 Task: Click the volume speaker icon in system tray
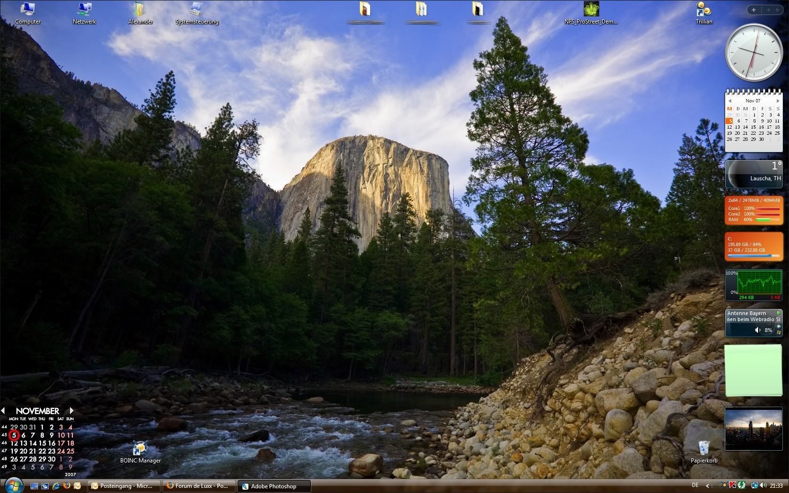point(763,485)
